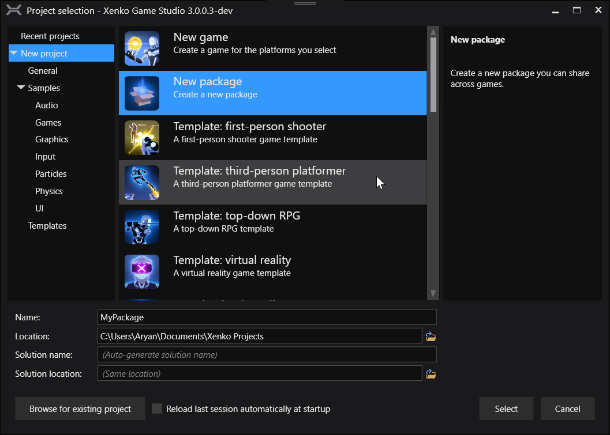The height and width of the screenshot is (435, 610).
Task: Click Browse for existing project button
Action: pyautogui.click(x=80, y=408)
